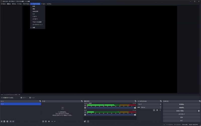Image resolution: width=201 pixels, height=126 pixels.
Task: Start streaming with 配信開始 button
Action: pos(181,104)
